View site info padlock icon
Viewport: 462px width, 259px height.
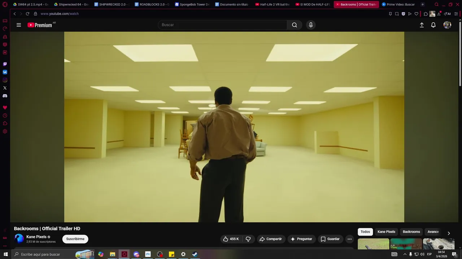(35, 14)
